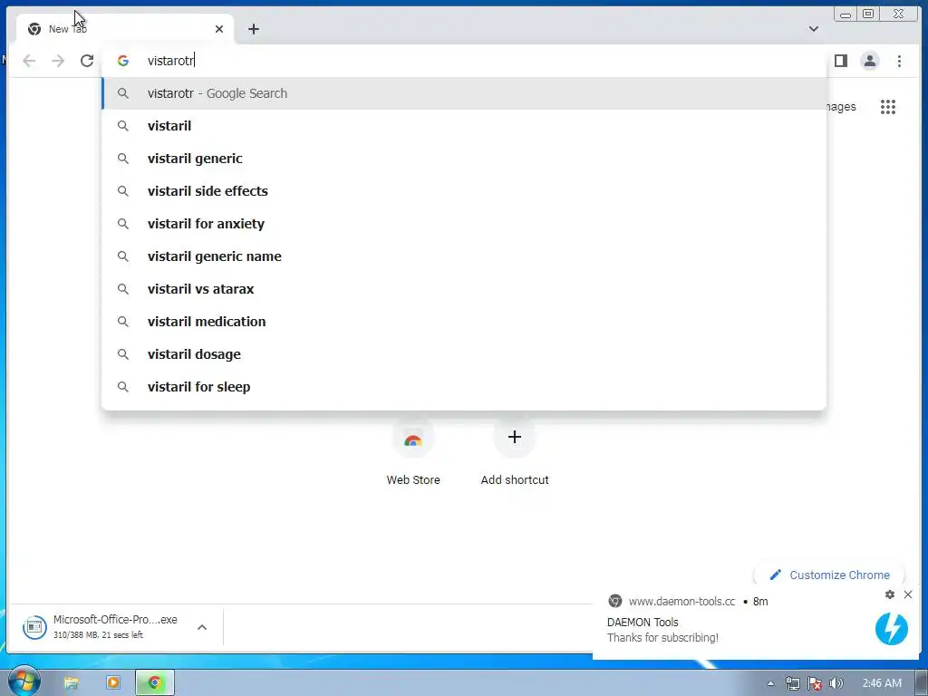Open notification settings gear
Viewport: 928px width, 696px height.
(x=890, y=594)
